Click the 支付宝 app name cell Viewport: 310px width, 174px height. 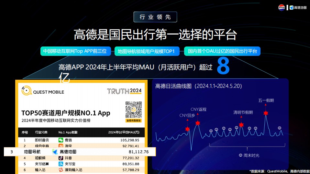click(x=70, y=164)
